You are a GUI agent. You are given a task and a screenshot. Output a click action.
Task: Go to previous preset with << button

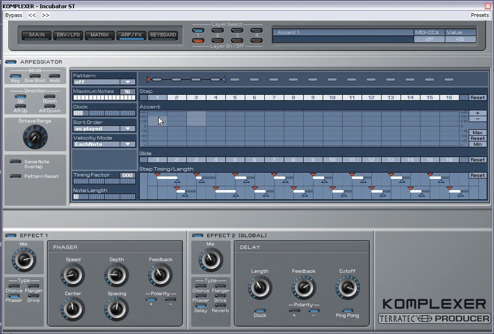click(x=32, y=15)
